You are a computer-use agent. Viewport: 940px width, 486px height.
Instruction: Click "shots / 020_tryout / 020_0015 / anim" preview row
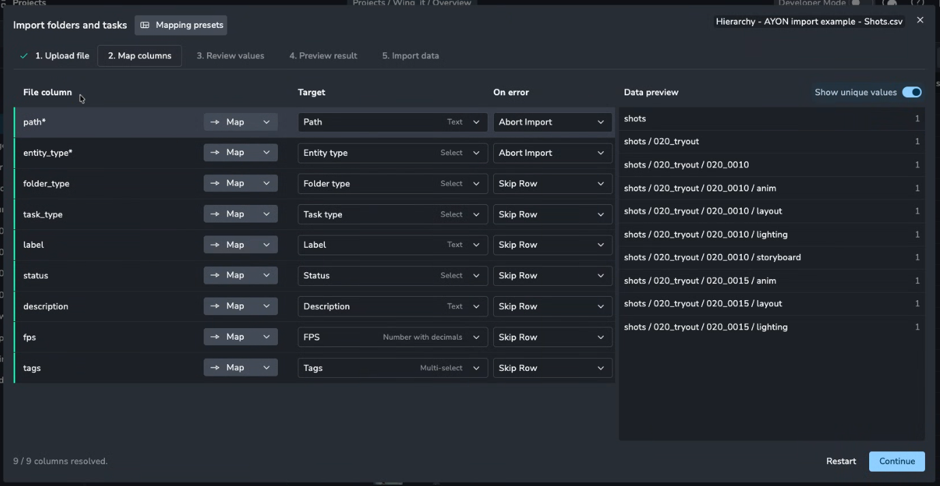point(772,280)
